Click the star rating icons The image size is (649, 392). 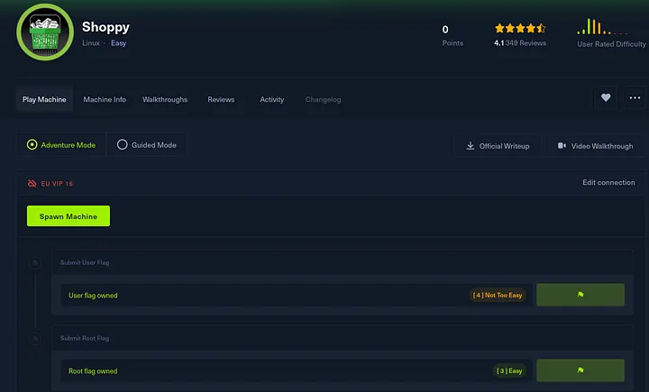tap(520, 29)
